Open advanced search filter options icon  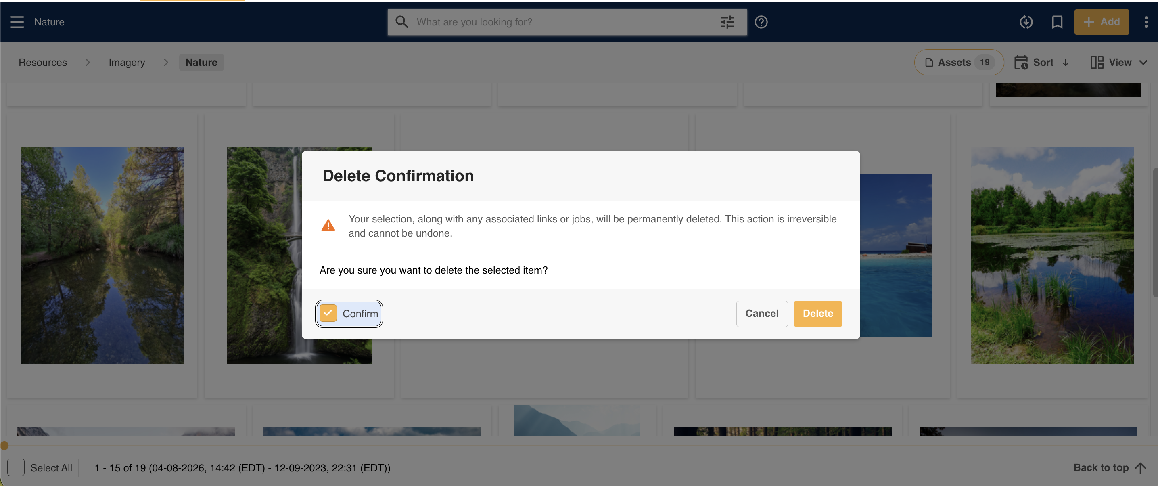point(727,21)
